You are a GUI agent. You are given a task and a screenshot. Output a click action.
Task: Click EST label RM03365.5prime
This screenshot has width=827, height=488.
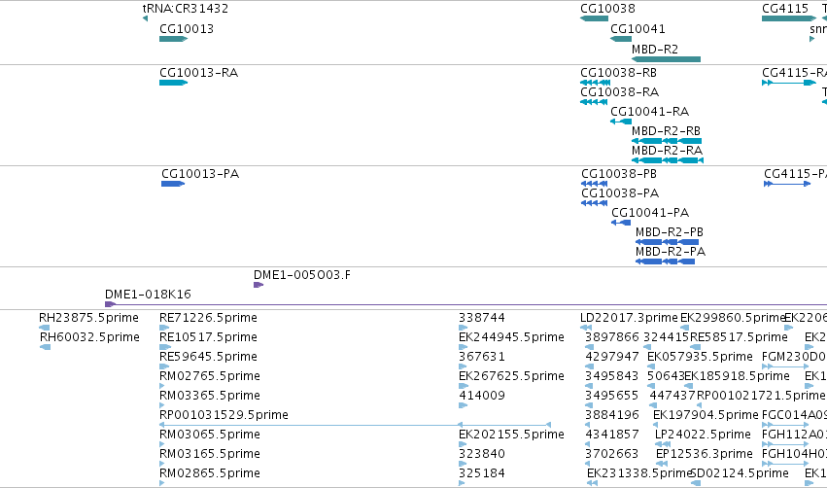209,397
